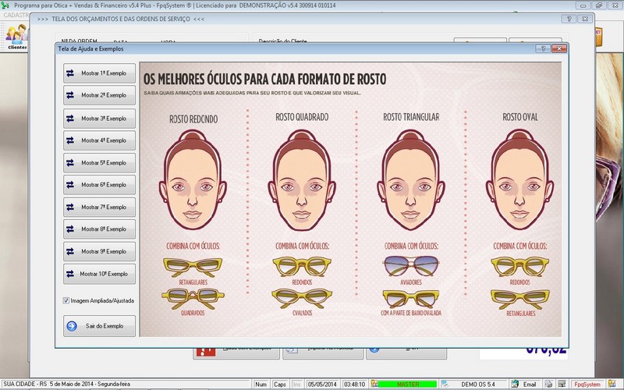
Task: Toggle the Imagem Ampliada/Ajustada checkbox
Action: [x=66, y=300]
